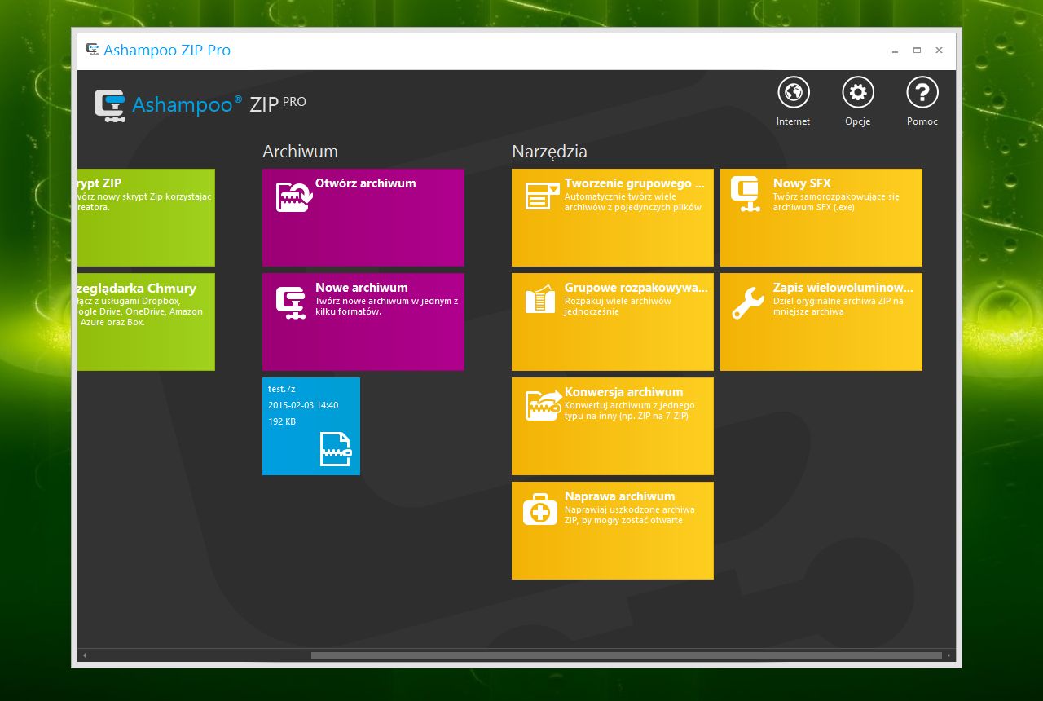The height and width of the screenshot is (701, 1043).
Task: Click the Ashampoo ZIP Pro logo icon
Action: click(x=110, y=105)
